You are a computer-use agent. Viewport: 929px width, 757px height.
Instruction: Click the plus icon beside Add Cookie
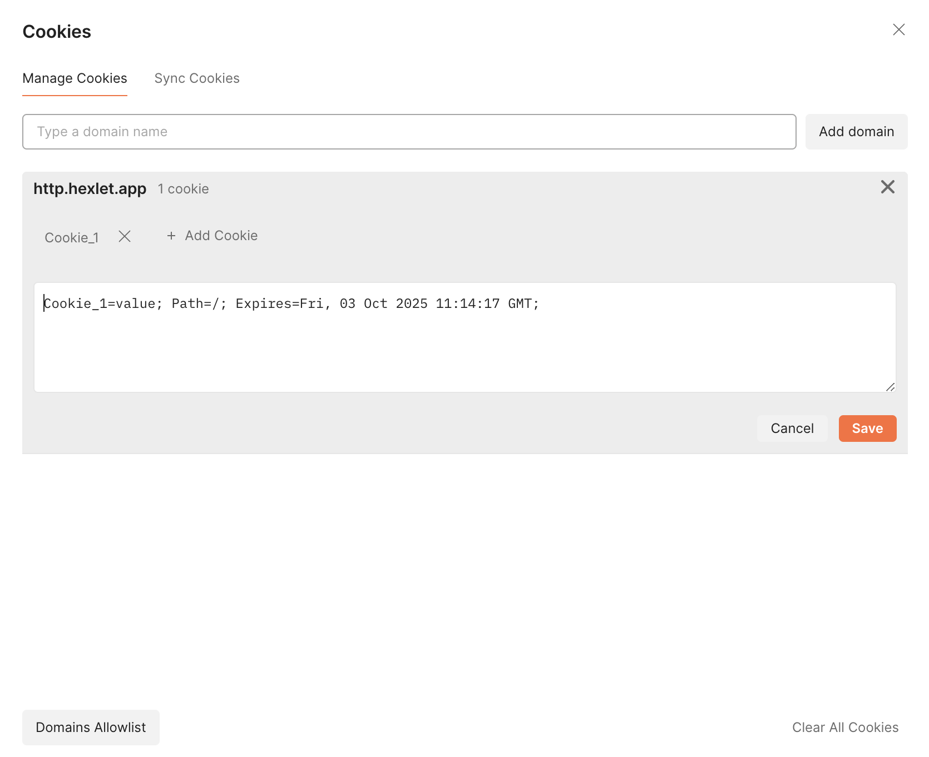[171, 236]
